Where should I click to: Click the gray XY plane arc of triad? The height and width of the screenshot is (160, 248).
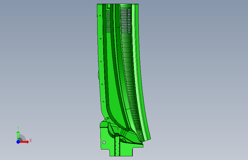point(23,138)
